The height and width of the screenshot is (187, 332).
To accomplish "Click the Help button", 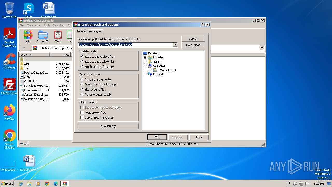I will 199,137.
